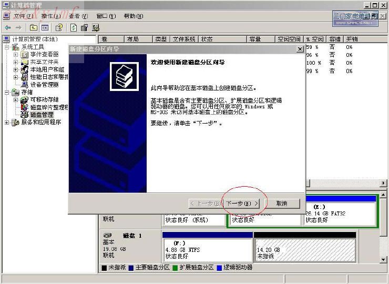389x284 pixels.
Task: Click the Up one level toolbar icon
Action: click(x=34, y=27)
